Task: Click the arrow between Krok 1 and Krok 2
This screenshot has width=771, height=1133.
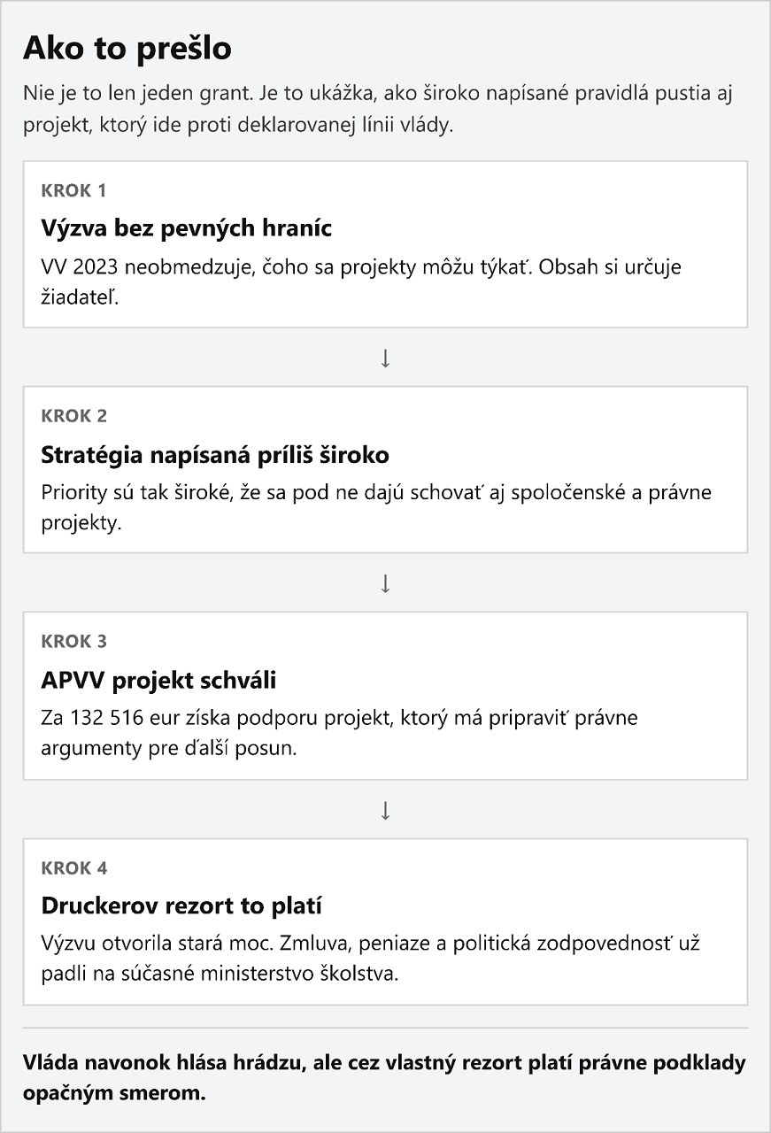Action: point(385,358)
